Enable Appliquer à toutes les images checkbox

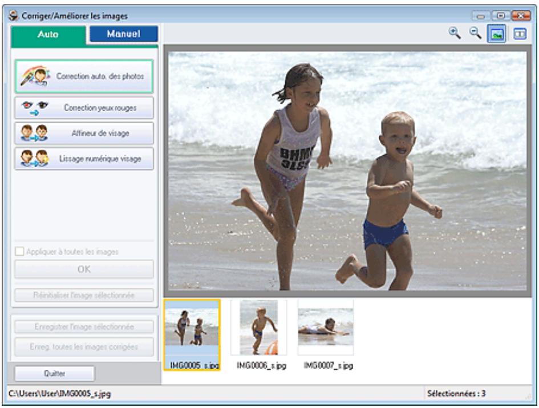click(19, 252)
